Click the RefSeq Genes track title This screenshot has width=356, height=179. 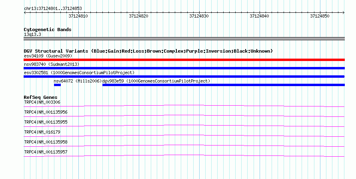[x=41, y=97]
